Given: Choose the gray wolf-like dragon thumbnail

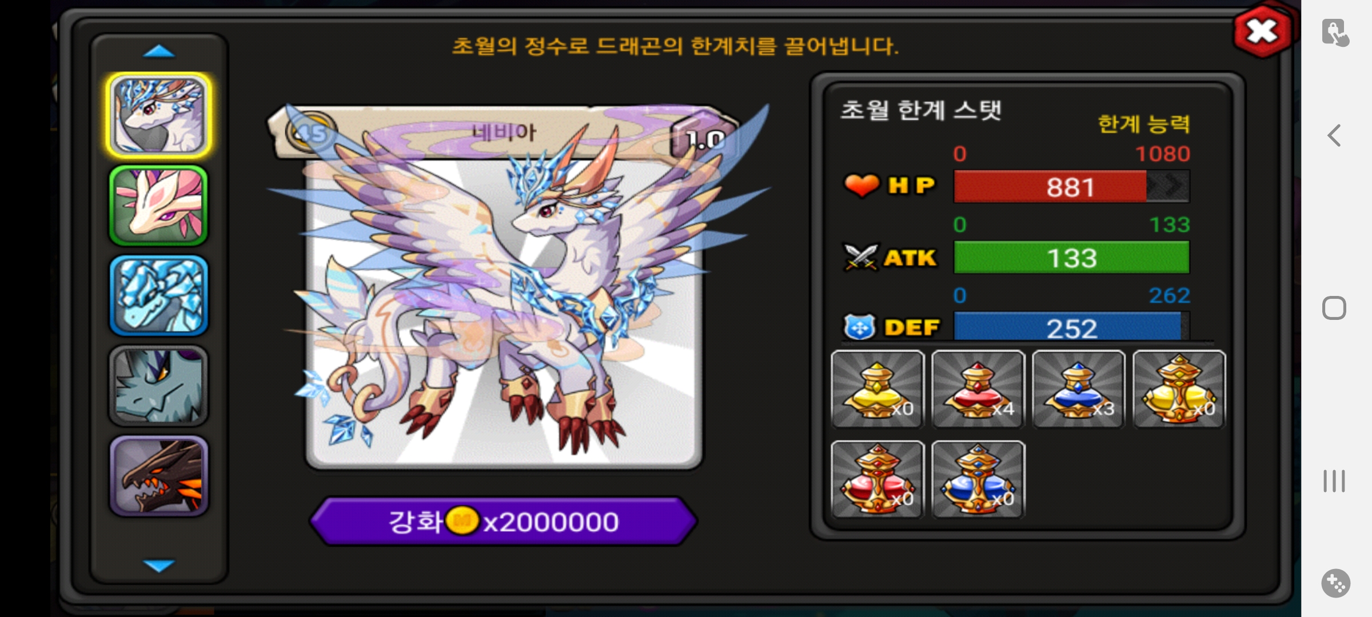Looking at the screenshot, I should 159,386.
